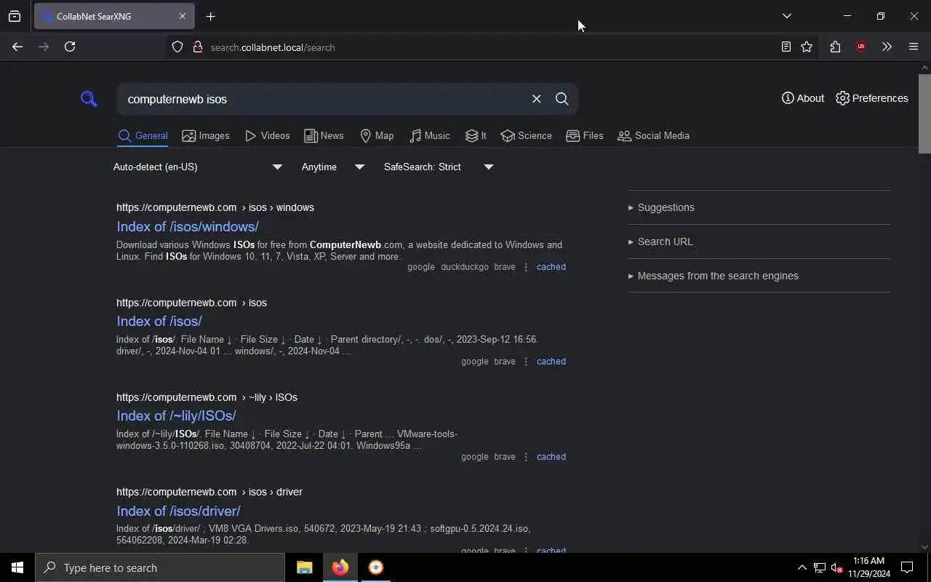Go back with the browser back arrow
The width and height of the screenshot is (931, 582).
click(x=17, y=47)
